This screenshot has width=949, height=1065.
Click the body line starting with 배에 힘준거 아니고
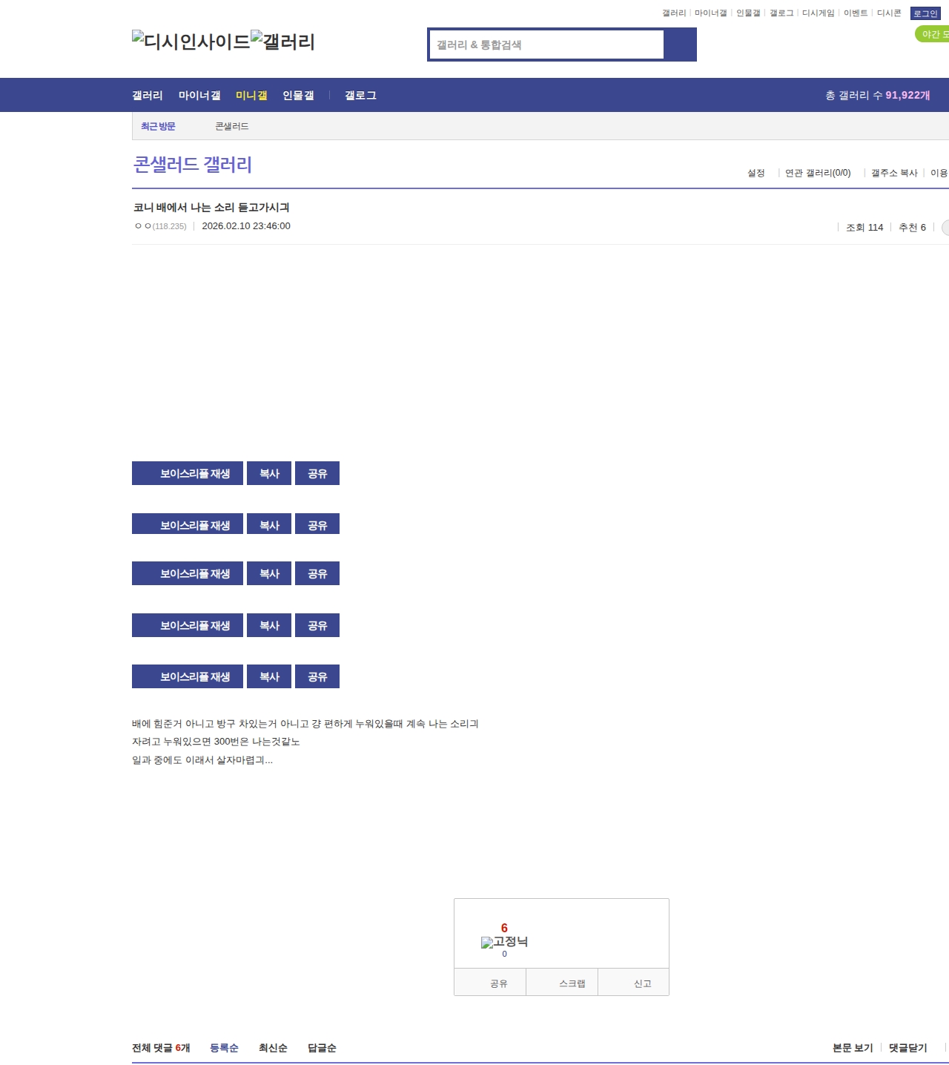pyautogui.click(x=305, y=724)
